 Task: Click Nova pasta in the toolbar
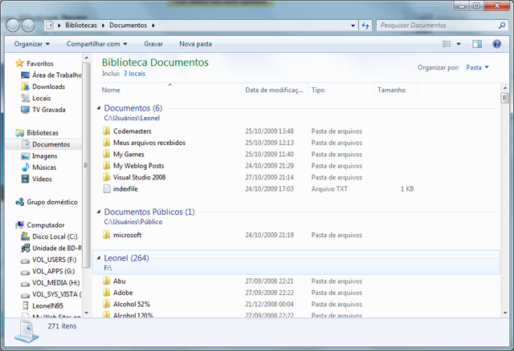point(195,44)
